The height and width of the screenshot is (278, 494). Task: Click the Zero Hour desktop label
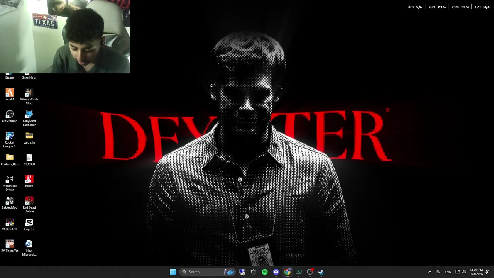(29, 78)
